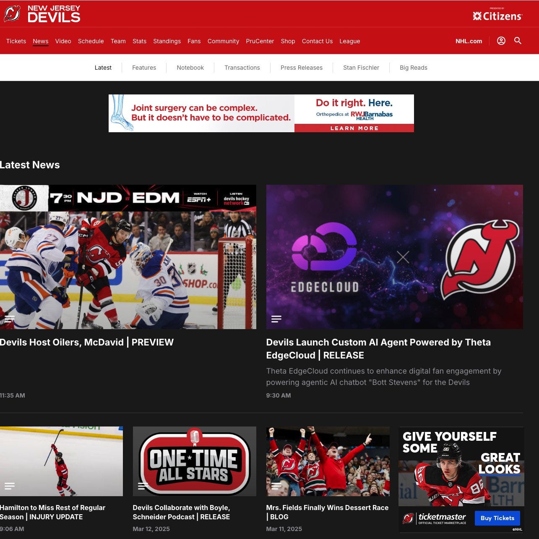Open the Tickets menu item
This screenshot has height=539, width=539.
(16, 41)
